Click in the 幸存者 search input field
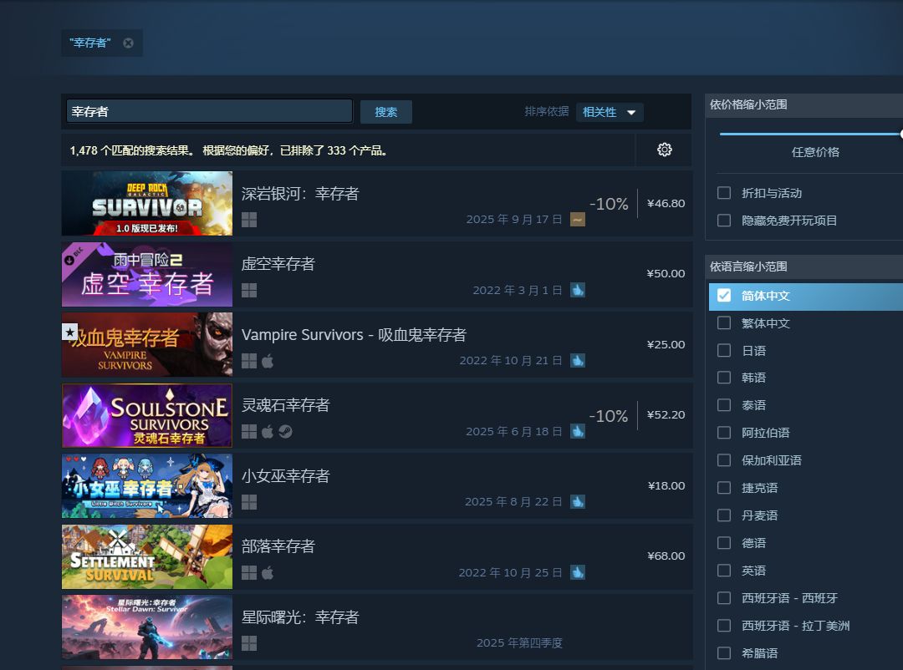 [x=209, y=112]
